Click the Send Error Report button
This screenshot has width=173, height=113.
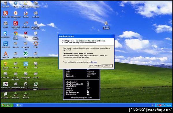[x=95, y=66]
